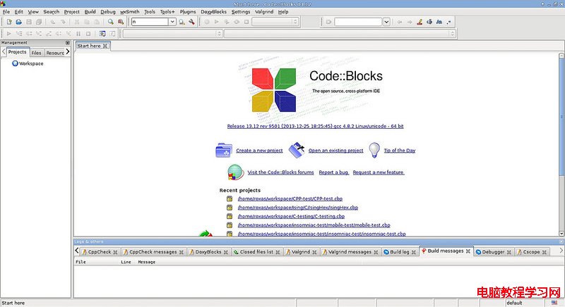The width and height of the screenshot is (565, 307).
Task: Open the search options wrench icon
Action: click(191, 22)
